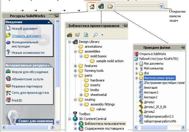Click the task pane expand double-chevron button

[x=161, y=6]
